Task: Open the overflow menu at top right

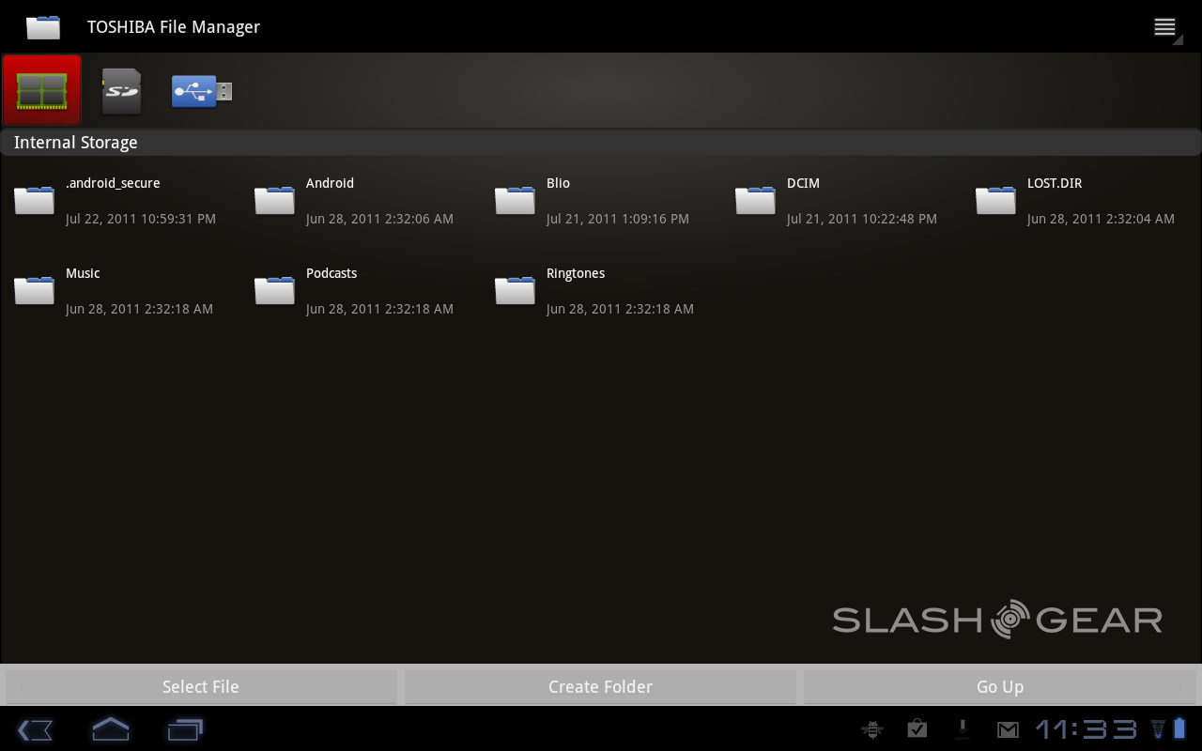Action: (x=1166, y=27)
